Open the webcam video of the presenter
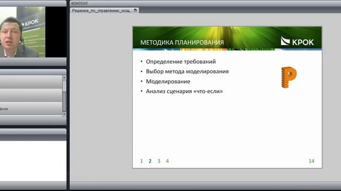Image resolution: width=341 pixels, height=191 pixels. 22,32
